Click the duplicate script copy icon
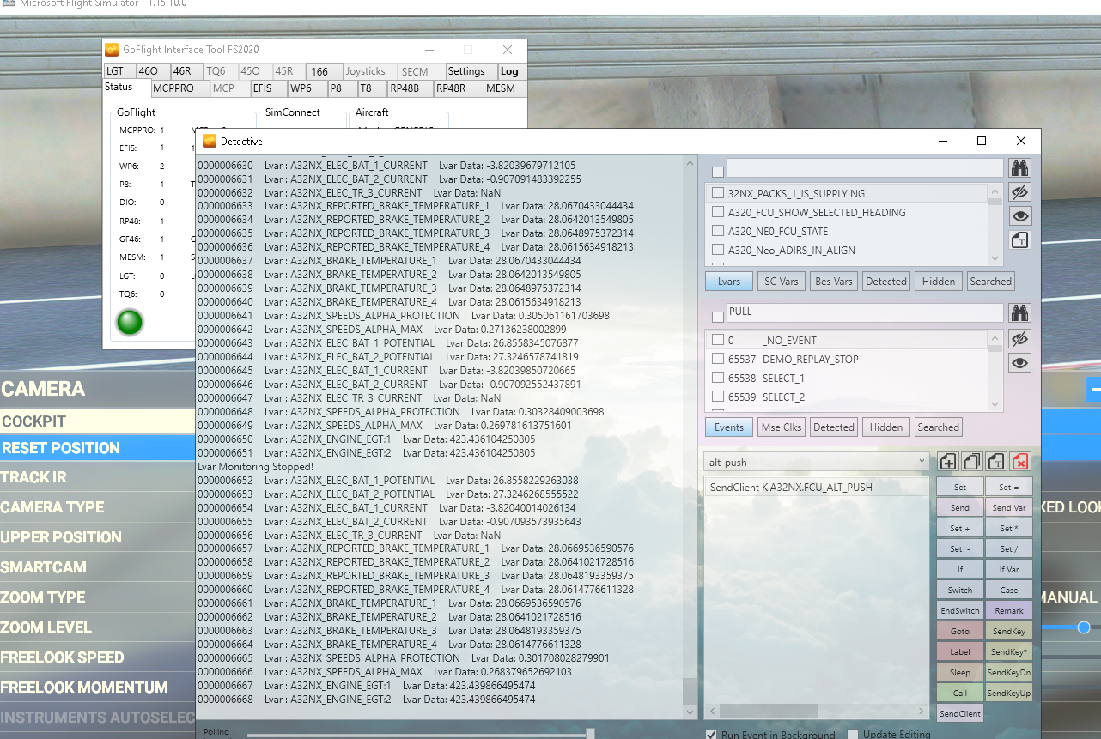The height and width of the screenshot is (739, 1101). point(971,462)
